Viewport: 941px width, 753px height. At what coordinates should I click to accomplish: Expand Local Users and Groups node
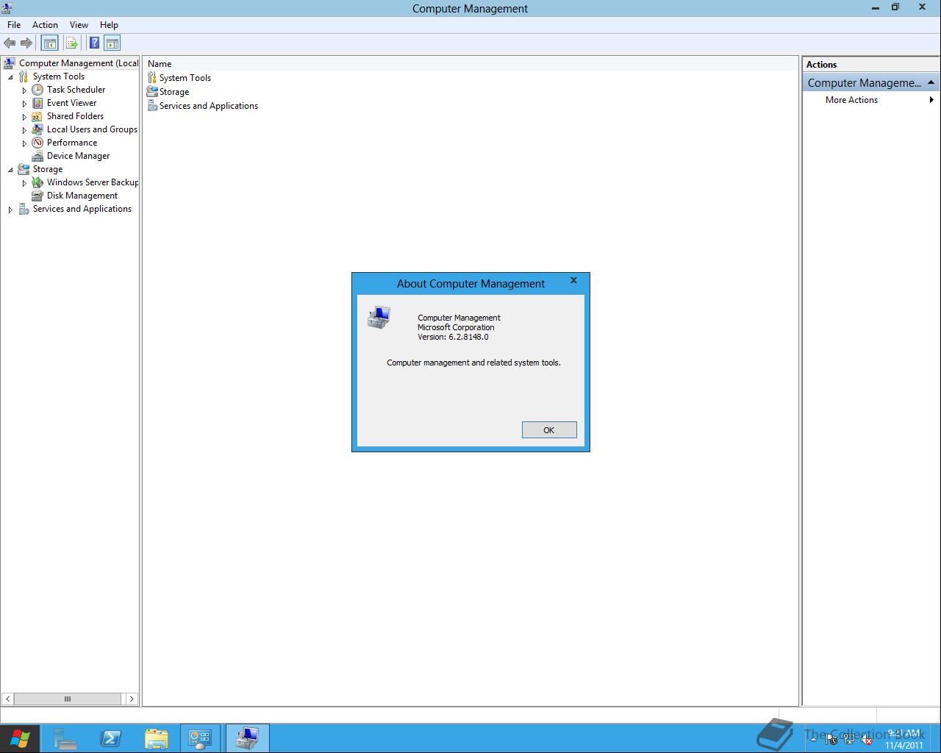click(24, 130)
